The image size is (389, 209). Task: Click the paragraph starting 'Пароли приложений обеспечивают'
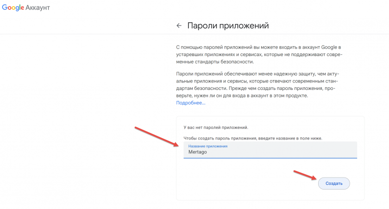click(259, 85)
